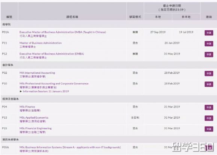Viewport: 217px width, 155px height.
Task: Open MSc Financial Engineering link
Action: click(x=36, y=128)
